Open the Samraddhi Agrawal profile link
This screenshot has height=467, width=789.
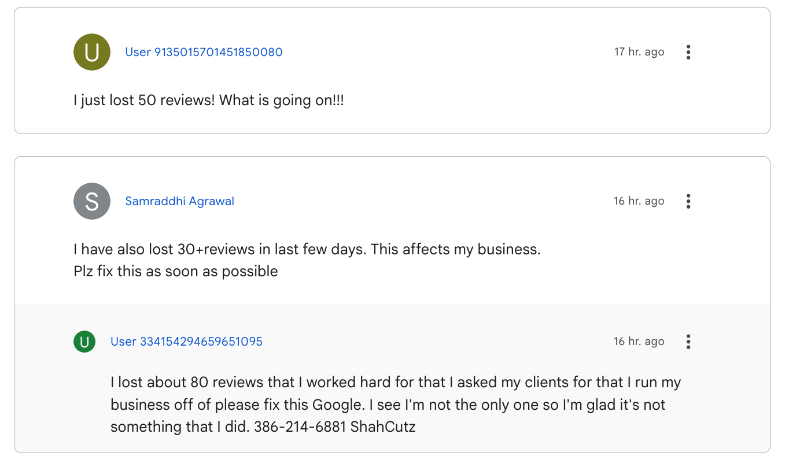coord(180,201)
